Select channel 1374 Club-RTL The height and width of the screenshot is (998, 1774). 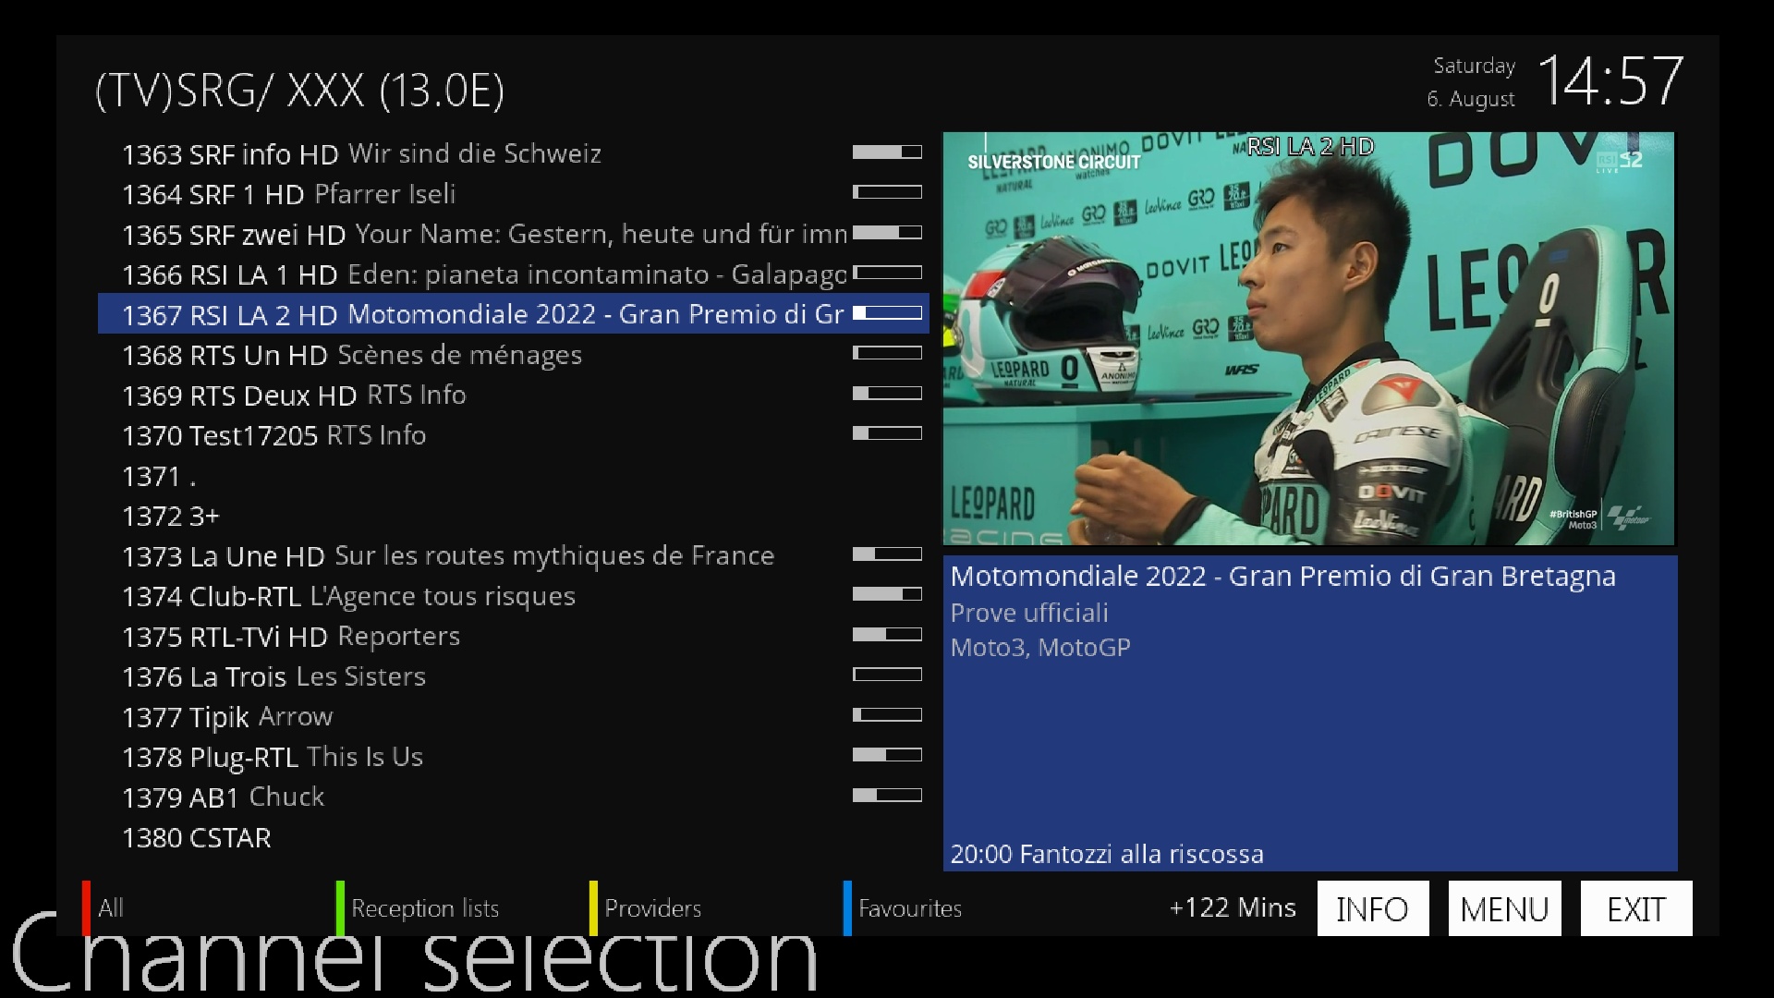click(x=513, y=595)
